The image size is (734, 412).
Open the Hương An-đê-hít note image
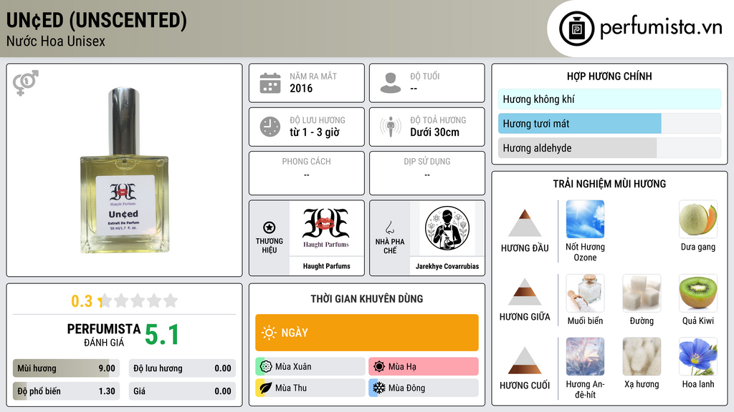(585, 357)
